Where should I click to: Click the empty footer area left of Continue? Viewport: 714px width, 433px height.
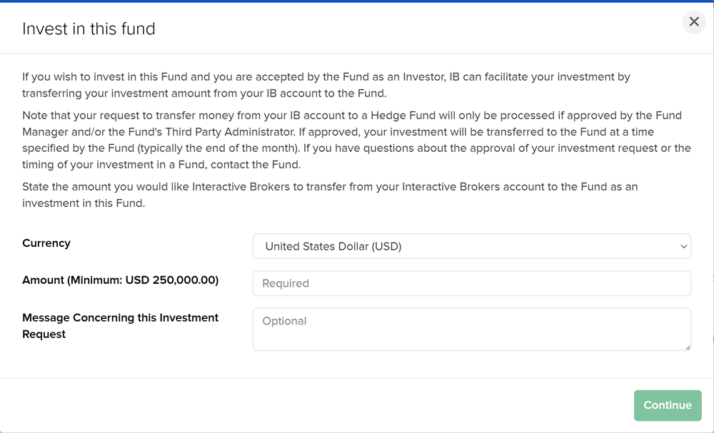point(317,405)
